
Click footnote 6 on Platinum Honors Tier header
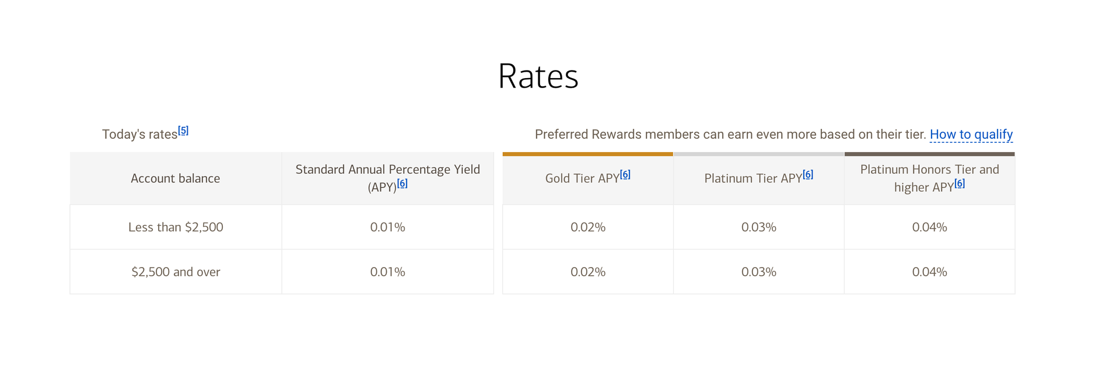(960, 183)
